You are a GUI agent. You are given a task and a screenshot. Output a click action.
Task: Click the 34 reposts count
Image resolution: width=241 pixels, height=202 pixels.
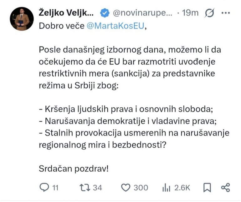click(x=97, y=187)
